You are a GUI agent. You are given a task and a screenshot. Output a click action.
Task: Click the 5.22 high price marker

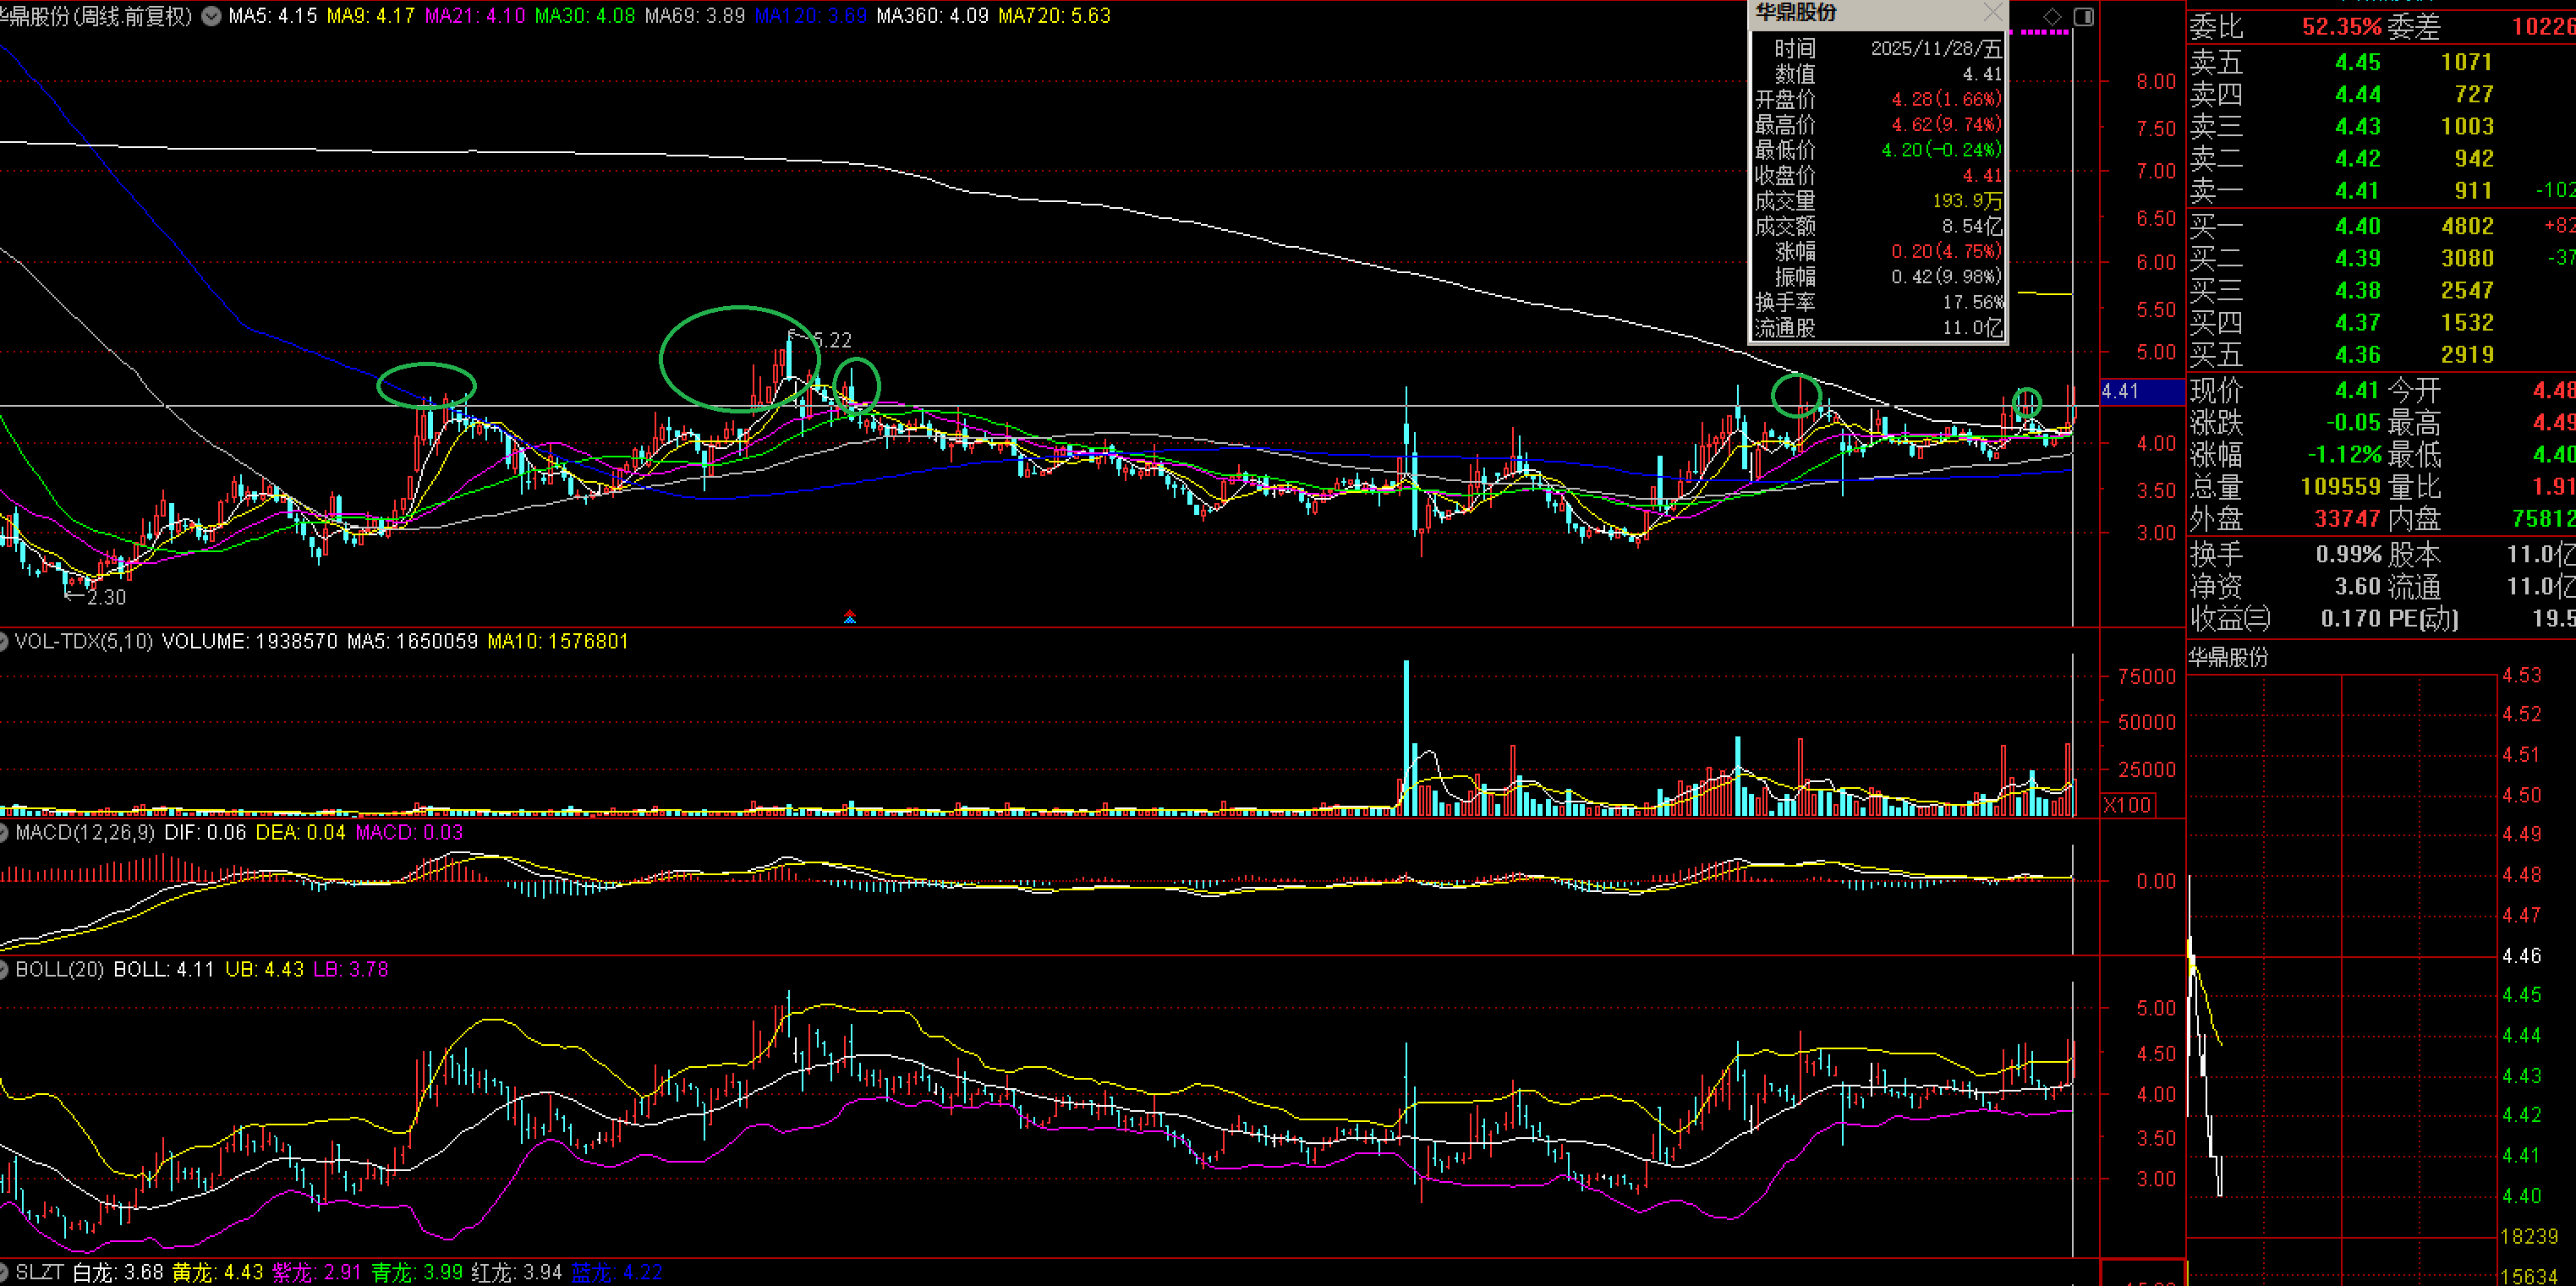tap(830, 340)
